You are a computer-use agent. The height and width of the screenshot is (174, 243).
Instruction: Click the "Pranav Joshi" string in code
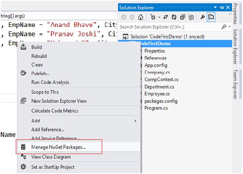(x=73, y=34)
